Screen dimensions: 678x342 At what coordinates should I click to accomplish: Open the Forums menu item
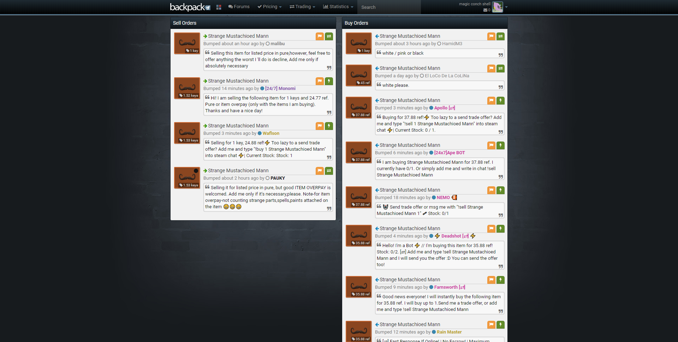[x=239, y=7]
